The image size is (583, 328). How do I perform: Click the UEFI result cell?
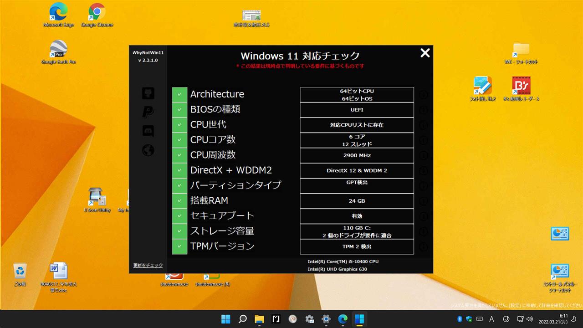coord(357,110)
